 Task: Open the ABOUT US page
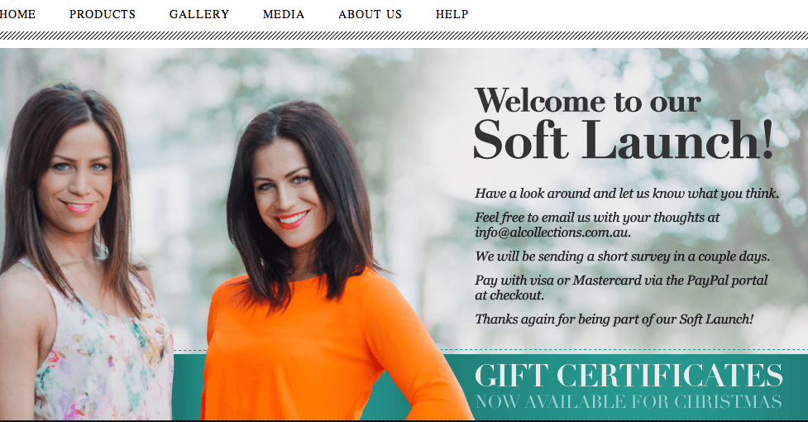coord(370,14)
